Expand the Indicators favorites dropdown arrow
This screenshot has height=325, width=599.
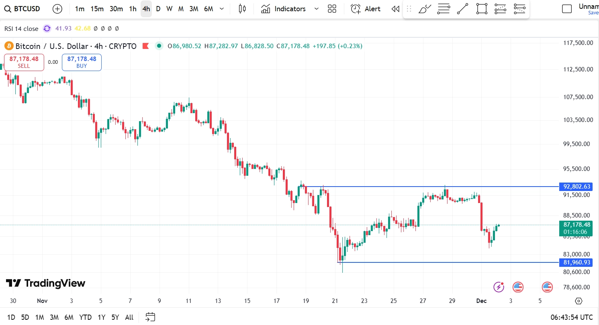(x=316, y=9)
